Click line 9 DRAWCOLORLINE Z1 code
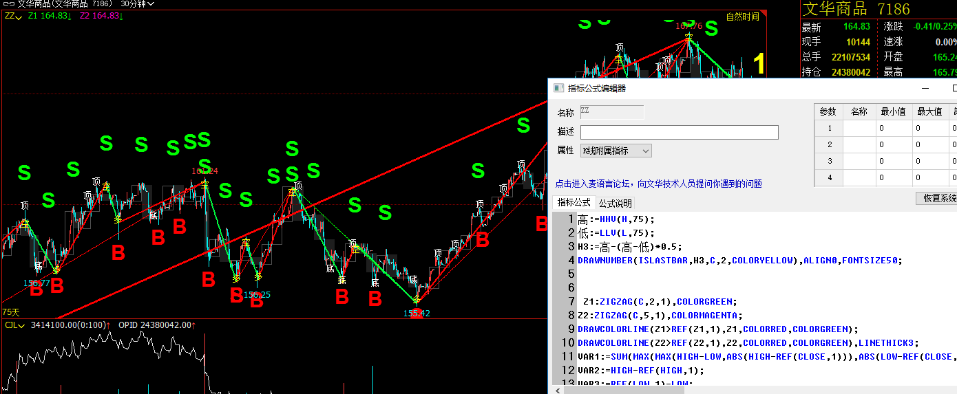 click(x=718, y=329)
